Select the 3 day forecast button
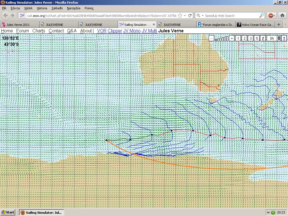The image size is (288, 216). 251,39
